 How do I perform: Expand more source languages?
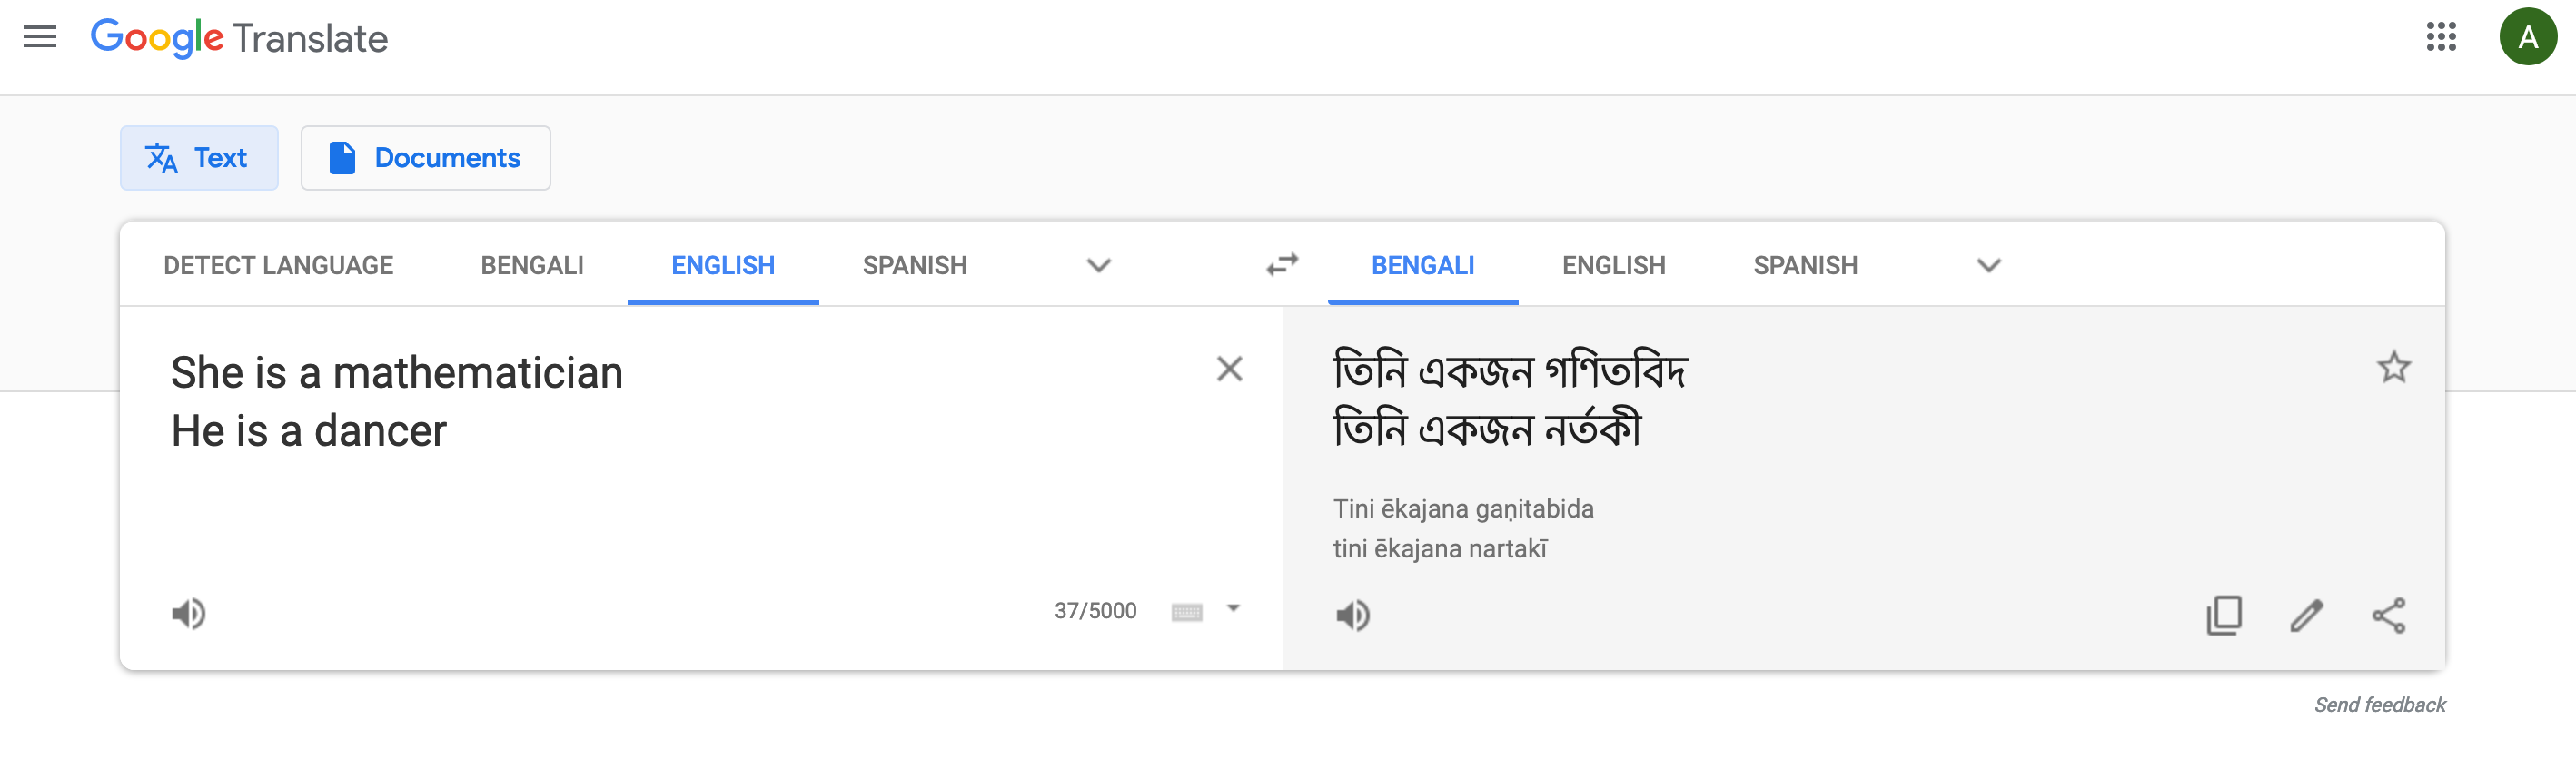[1099, 265]
